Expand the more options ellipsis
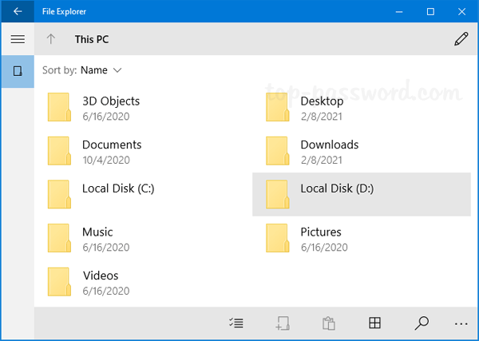This screenshot has height=341, width=479. click(461, 323)
